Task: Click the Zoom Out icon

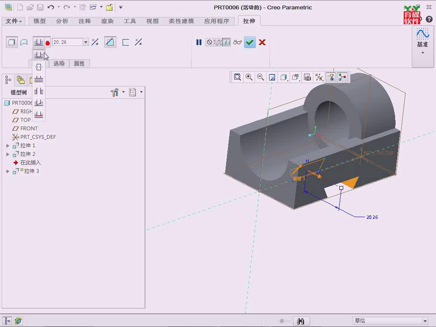Action: [261, 77]
